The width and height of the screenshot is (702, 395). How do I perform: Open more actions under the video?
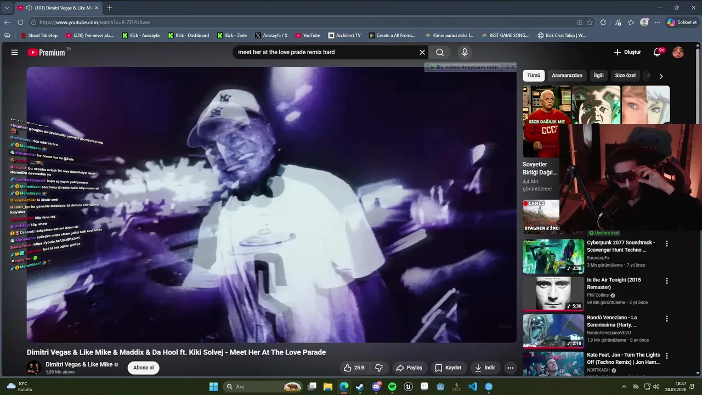point(510,368)
